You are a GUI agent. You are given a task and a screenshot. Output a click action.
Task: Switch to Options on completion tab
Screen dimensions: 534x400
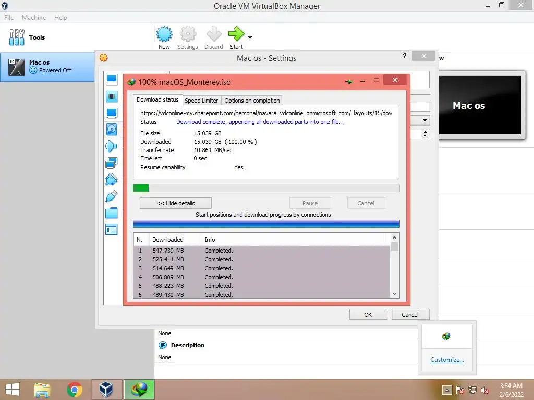[x=252, y=101]
